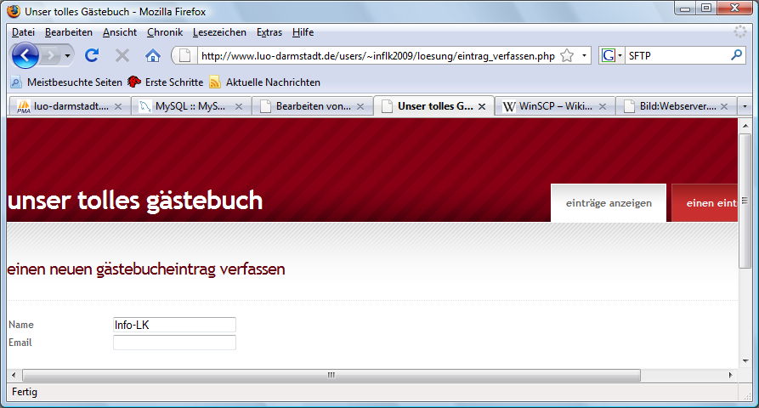
Task: Reload the page with the refresh icon
Action: [x=92, y=55]
